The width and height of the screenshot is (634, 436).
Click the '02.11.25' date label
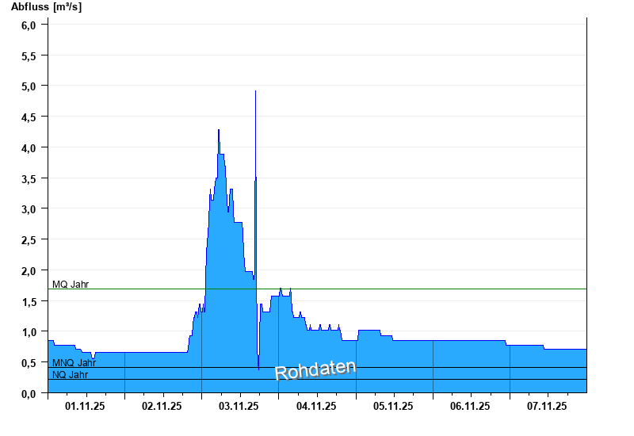[x=162, y=406]
